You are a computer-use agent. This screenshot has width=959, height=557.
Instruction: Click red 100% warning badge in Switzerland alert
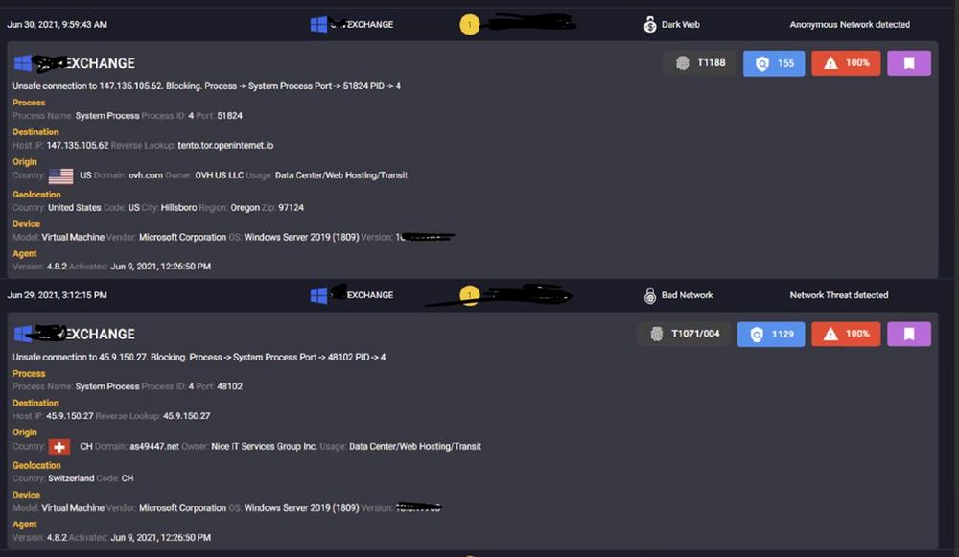tap(846, 334)
